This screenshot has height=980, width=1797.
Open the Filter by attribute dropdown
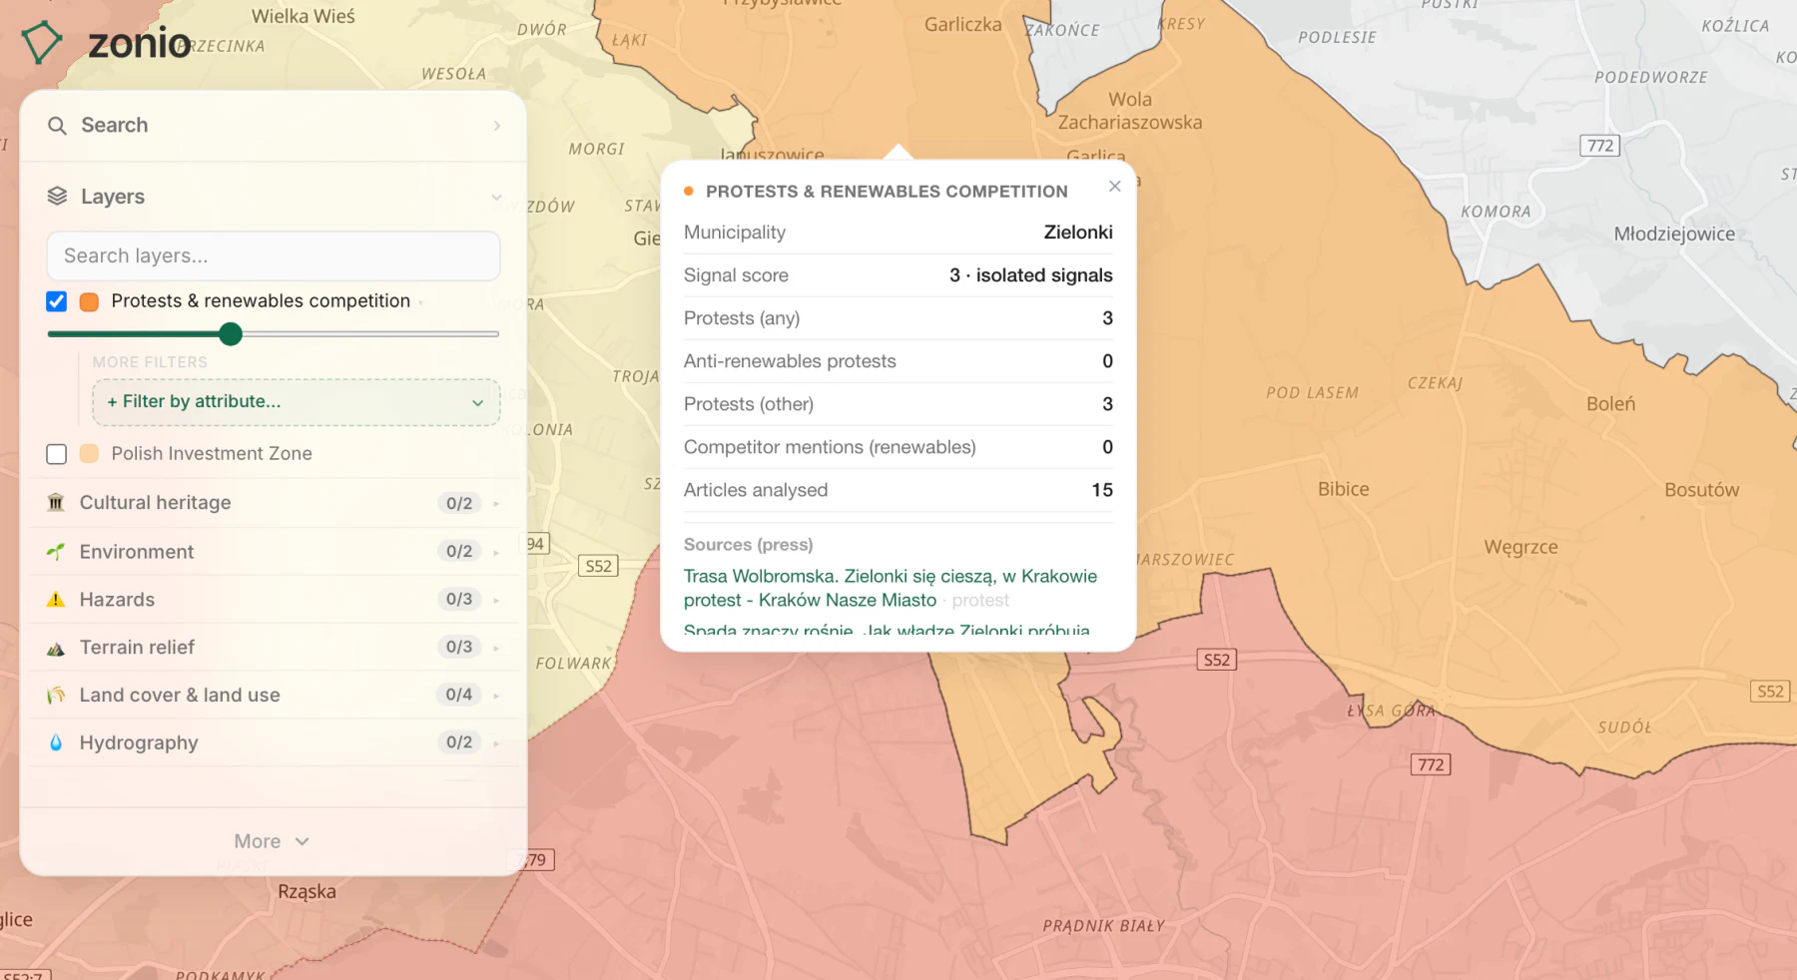[297, 402]
